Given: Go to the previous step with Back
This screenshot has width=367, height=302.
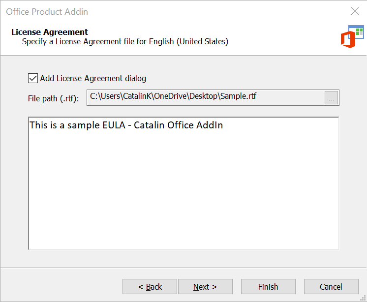Looking at the screenshot, I should [150, 287].
